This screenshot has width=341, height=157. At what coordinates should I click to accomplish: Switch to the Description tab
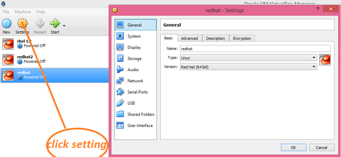click(x=216, y=38)
